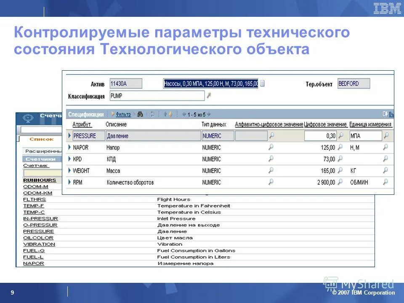Click the Счетчики application gauge icon
Screen dimensions: 404x303
coord(28,118)
